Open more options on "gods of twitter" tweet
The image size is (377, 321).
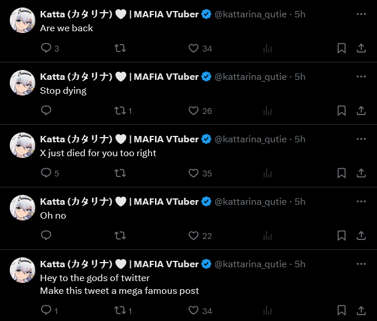coord(361,264)
